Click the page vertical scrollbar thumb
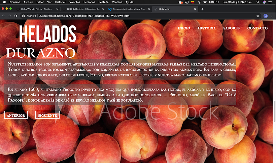This screenshot has width=276, height=163. pos(274,111)
